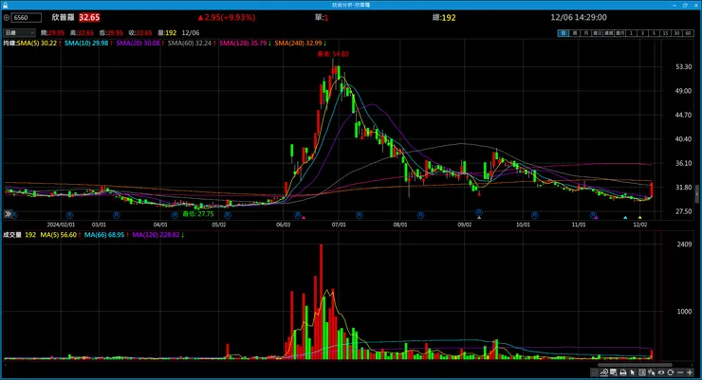Click the 07/01 date on time axis
This screenshot has height=380, width=702.
click(339, 225)
